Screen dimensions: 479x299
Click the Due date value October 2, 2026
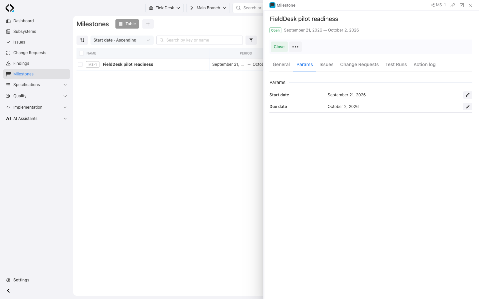[x=343, y=107]
